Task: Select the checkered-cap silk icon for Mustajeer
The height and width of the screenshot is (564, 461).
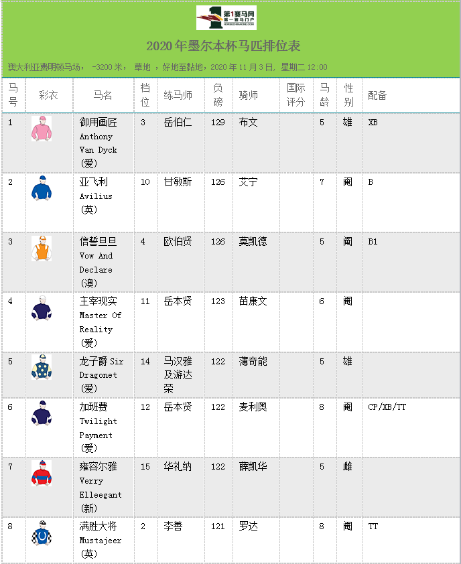Action: tap(42, 533)
